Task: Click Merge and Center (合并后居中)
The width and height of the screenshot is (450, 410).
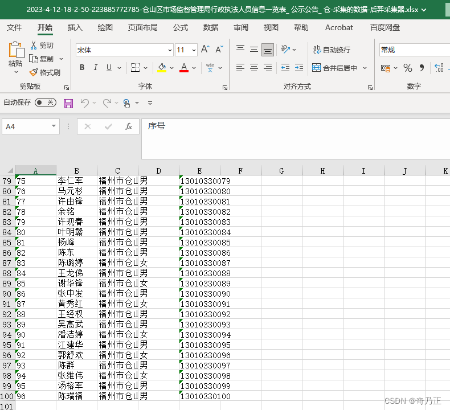Action: click(x=334, y=68)
